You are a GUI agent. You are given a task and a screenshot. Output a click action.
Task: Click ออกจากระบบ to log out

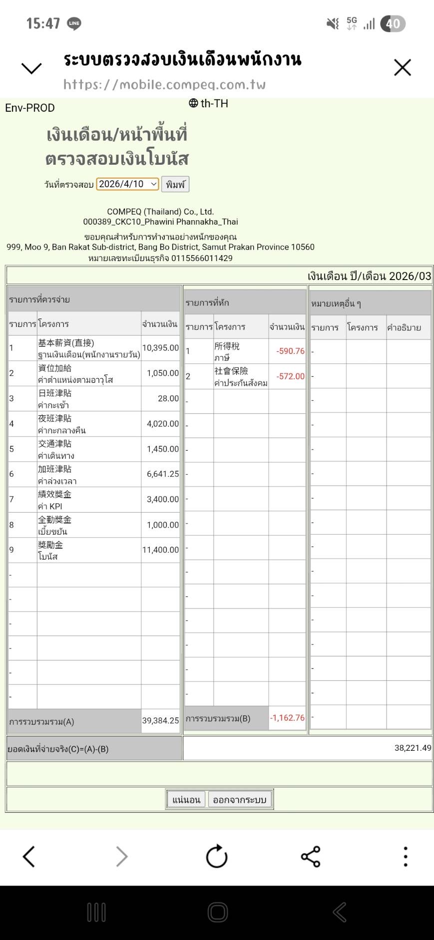240,800
